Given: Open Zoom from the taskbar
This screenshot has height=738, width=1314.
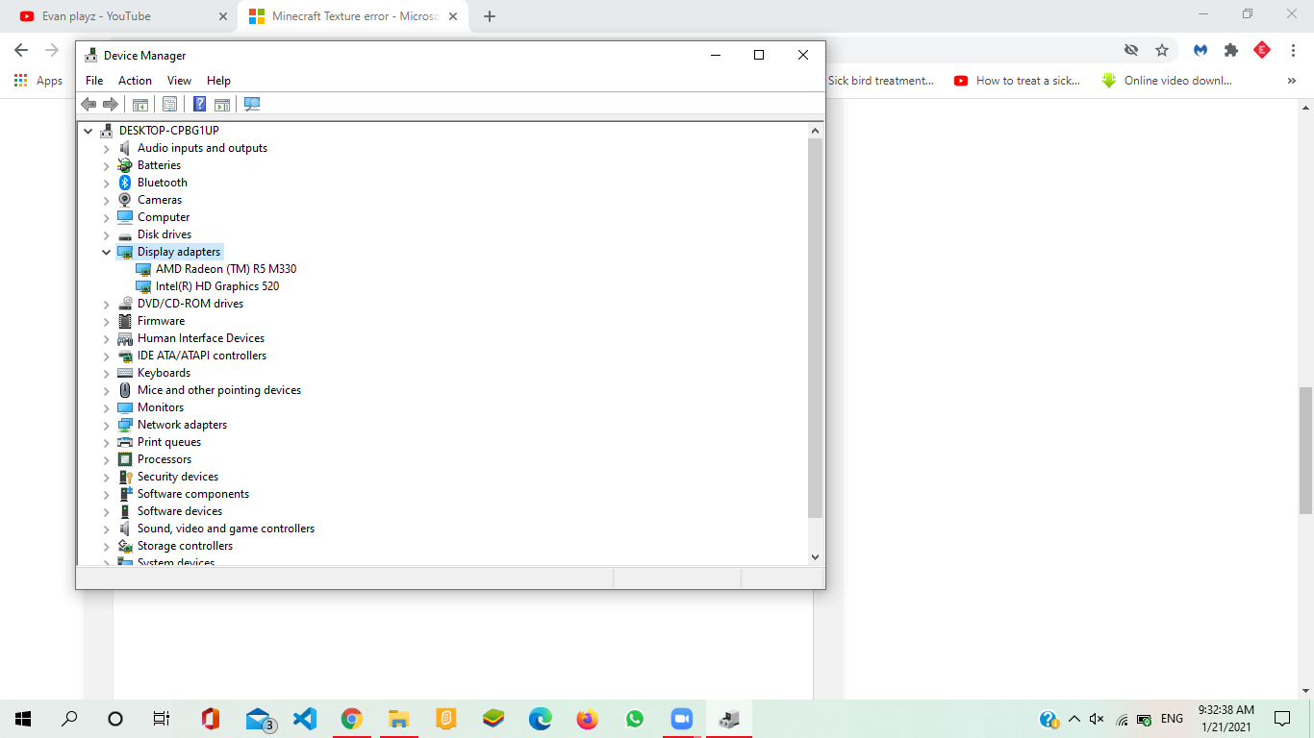Looking at the screenshot, I should (681, 719).
